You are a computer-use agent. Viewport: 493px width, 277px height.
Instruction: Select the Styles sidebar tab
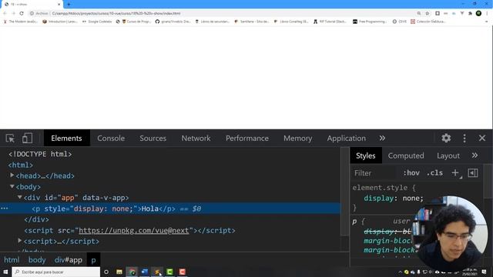366,155
